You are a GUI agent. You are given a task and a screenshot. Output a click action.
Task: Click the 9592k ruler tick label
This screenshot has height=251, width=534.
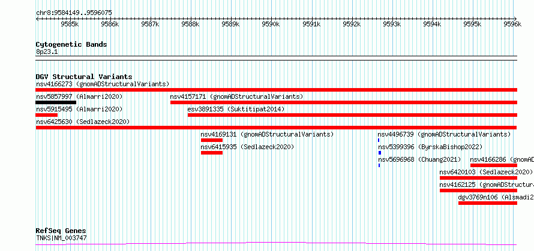point(352,24)
